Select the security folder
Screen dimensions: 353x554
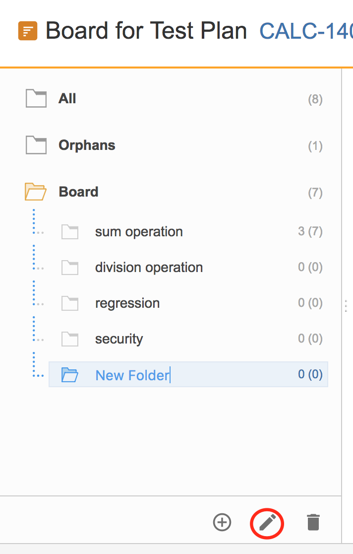188,339
